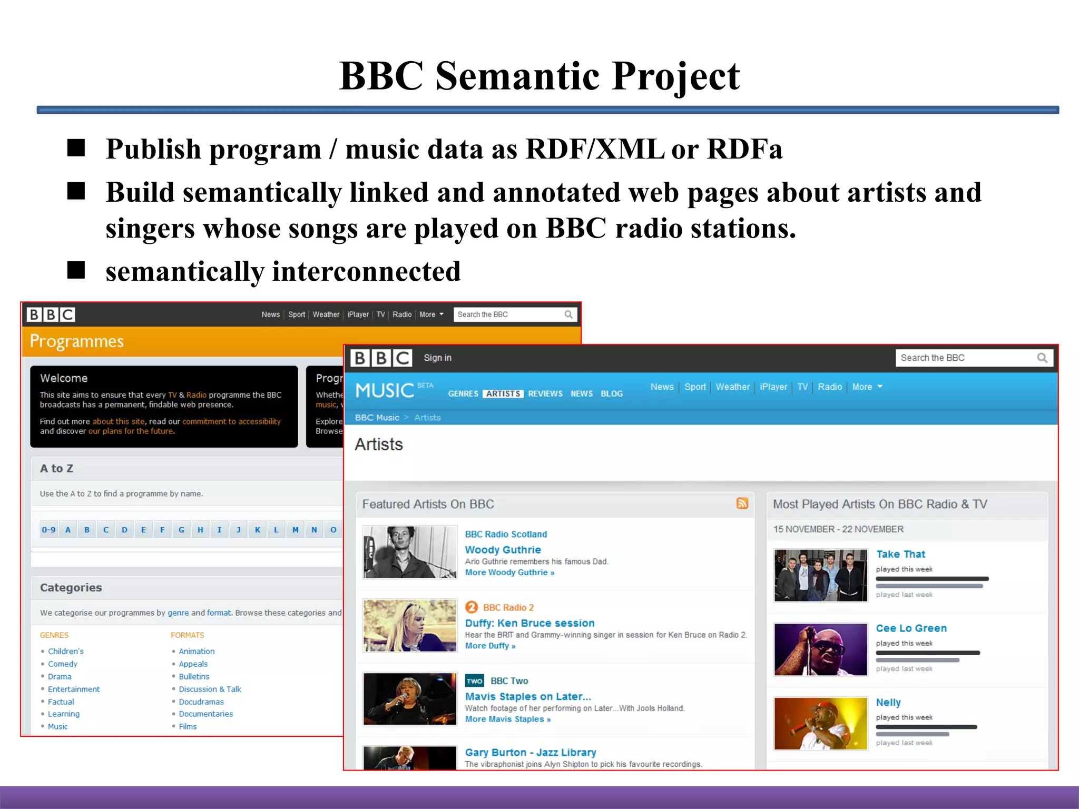Open Documentaries format link
This screenshot has width=1079, height=809.
[x=205, y=714]
